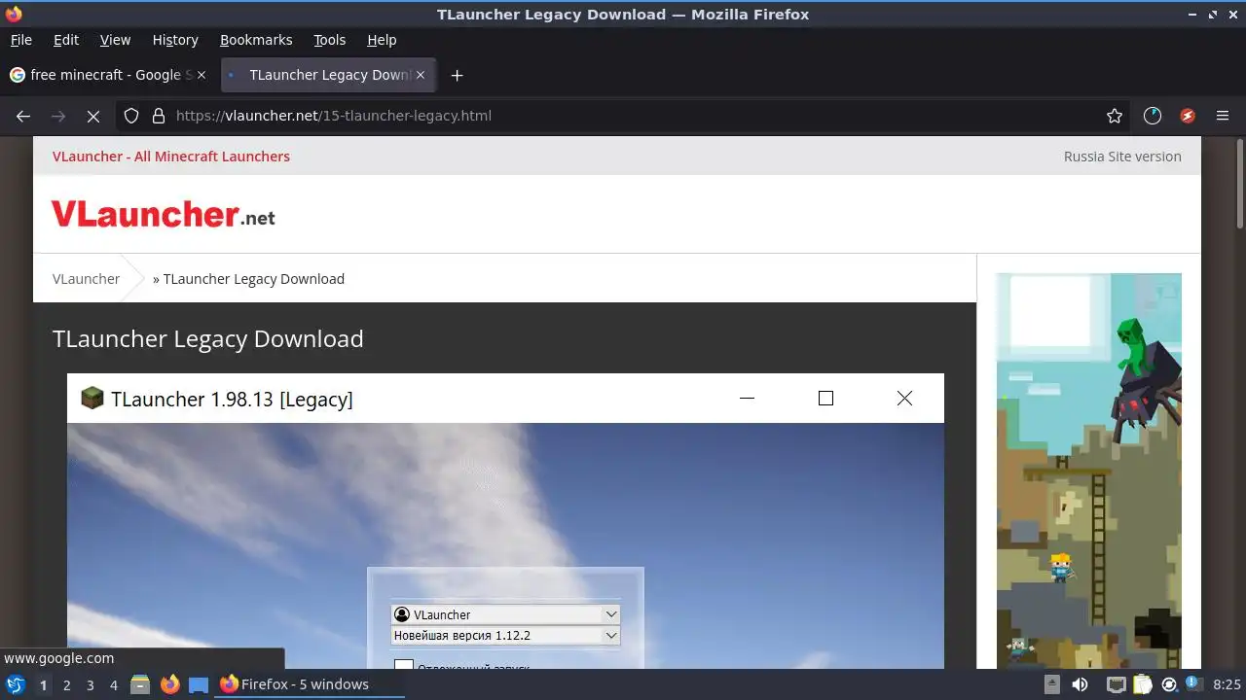Click the notification tray icon with badge

tap(1192, 683)
